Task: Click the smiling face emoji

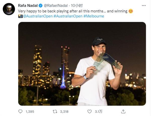Action: tap(131, 11)
